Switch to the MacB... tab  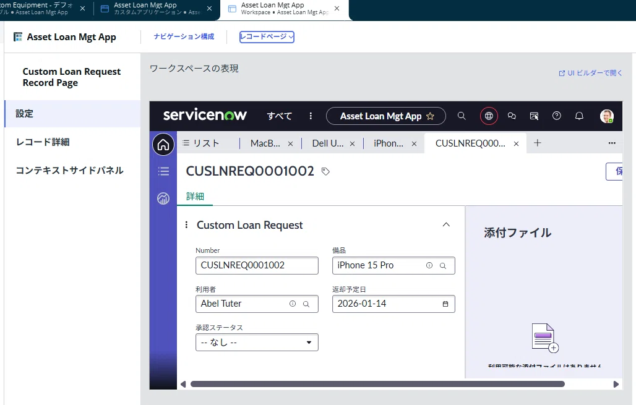coord(265,143)
